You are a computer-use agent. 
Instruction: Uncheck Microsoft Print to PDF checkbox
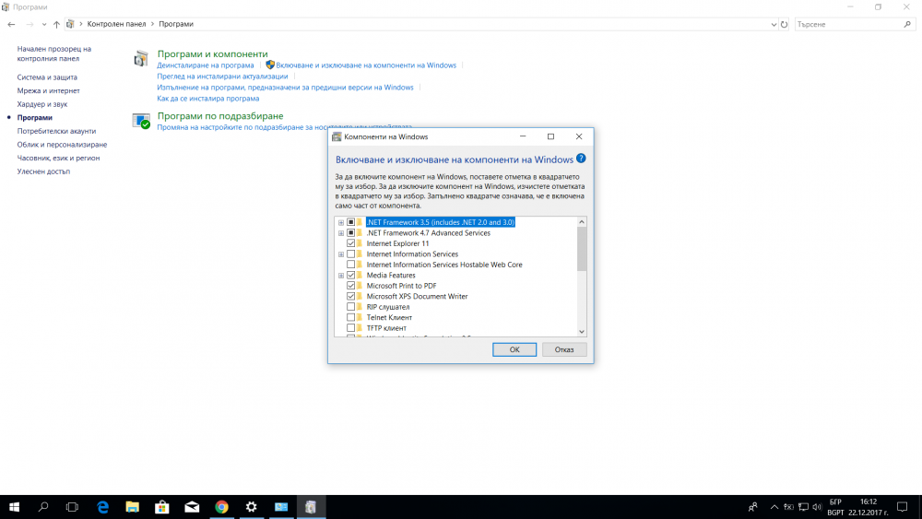point(351,286)
